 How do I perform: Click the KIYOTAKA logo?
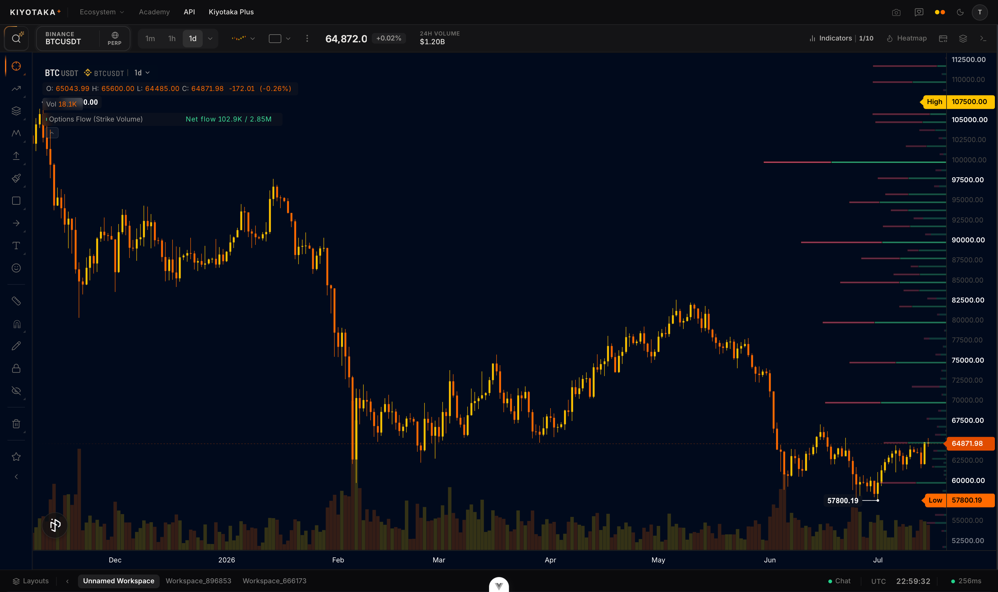pos(36,12)
